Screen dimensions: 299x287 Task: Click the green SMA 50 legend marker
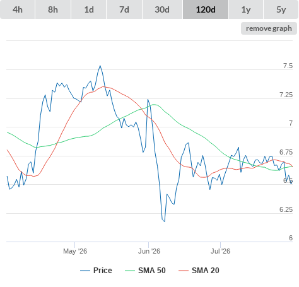click(130, 271)
